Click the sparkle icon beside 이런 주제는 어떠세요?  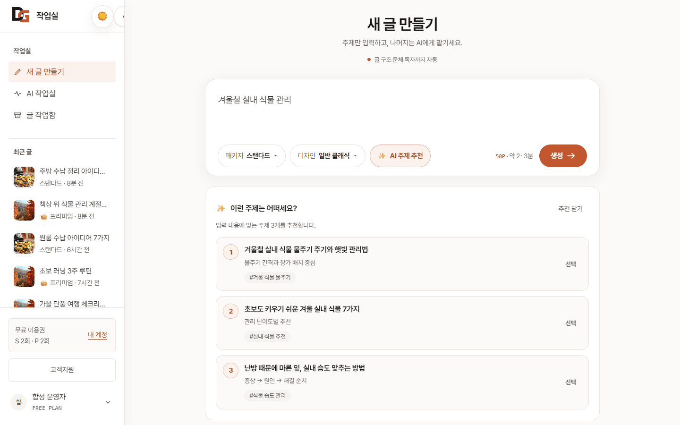[221, 208]
